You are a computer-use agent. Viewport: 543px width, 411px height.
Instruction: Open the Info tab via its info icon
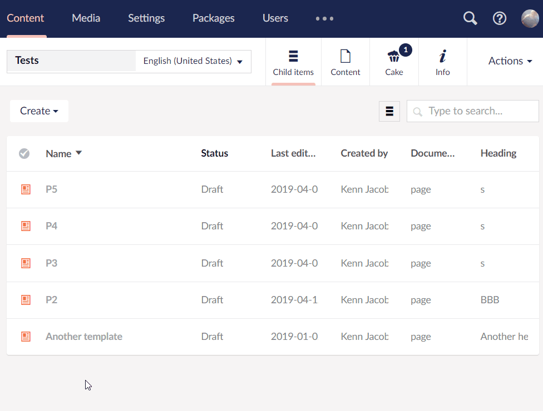(442, 56)
